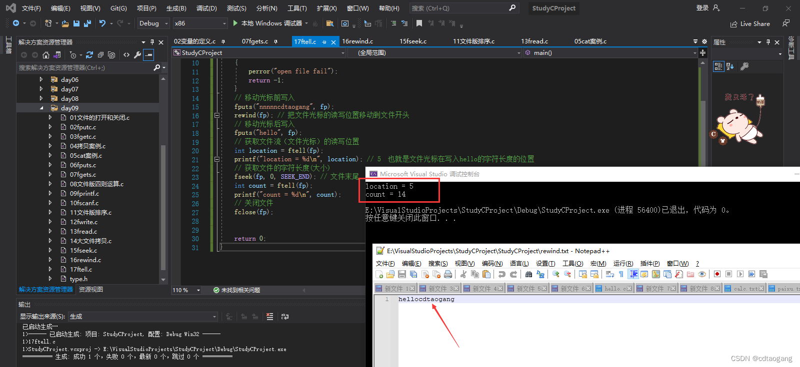Switch to the hello.c tab in Notepad++
800x367 pixels.
pyautogui.click(x=614, y=289)
